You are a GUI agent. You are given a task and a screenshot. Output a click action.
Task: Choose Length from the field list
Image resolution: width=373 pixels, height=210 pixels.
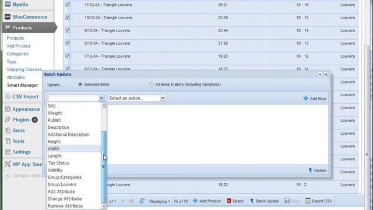point(73,156)
